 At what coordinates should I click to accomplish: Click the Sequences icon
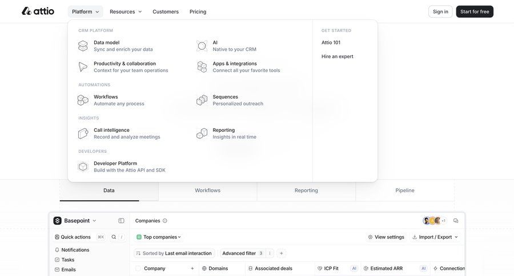coord(202,100)
